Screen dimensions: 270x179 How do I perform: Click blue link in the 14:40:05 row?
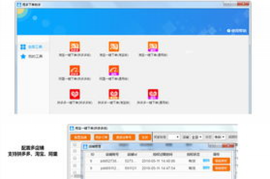pos(206,161)
